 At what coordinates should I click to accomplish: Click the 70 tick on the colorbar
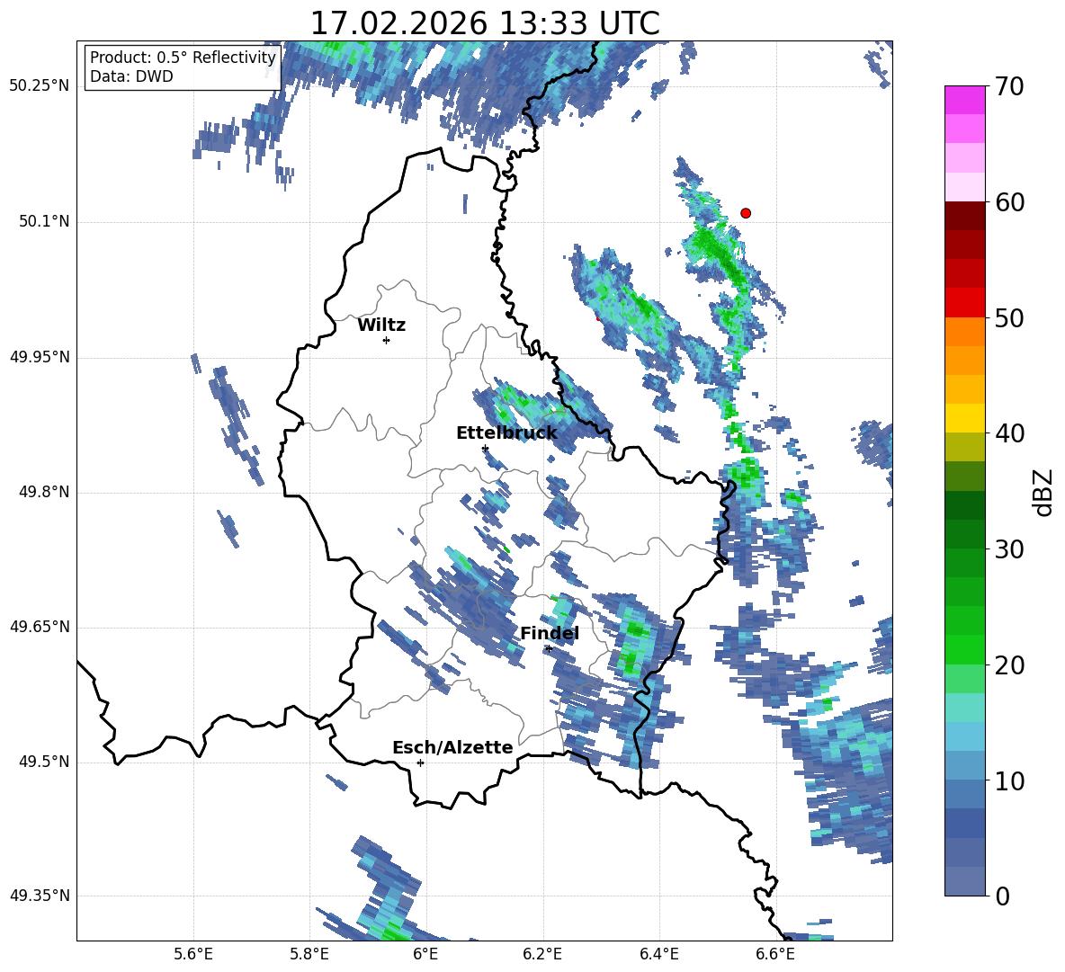[1009, 87]
